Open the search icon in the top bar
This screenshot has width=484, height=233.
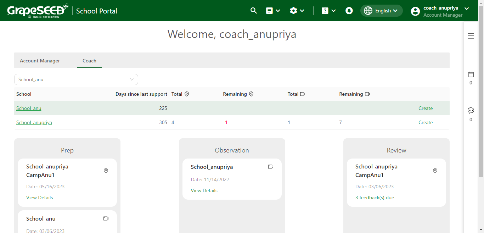click(x=254, y=11)
